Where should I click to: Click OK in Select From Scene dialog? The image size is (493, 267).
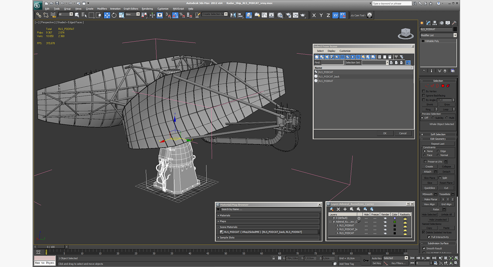[x=385, y=133]
